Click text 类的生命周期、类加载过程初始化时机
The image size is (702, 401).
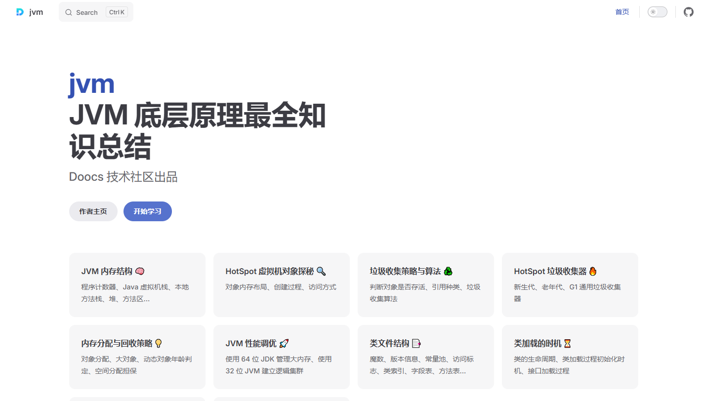[569, 365]
